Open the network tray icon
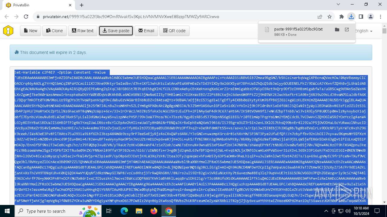Viewport: 387px width, 217px height. click(340, 211)
